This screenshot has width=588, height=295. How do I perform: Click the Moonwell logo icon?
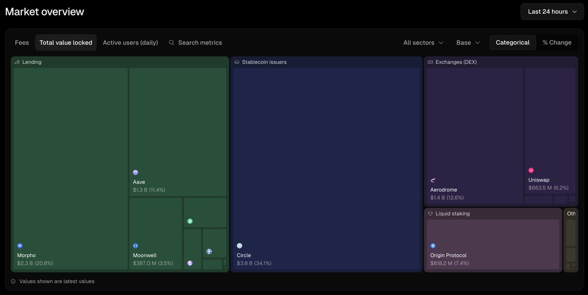click(136, 246)
